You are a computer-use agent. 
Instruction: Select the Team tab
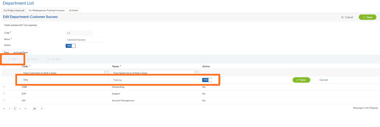(x=6, y=52)
